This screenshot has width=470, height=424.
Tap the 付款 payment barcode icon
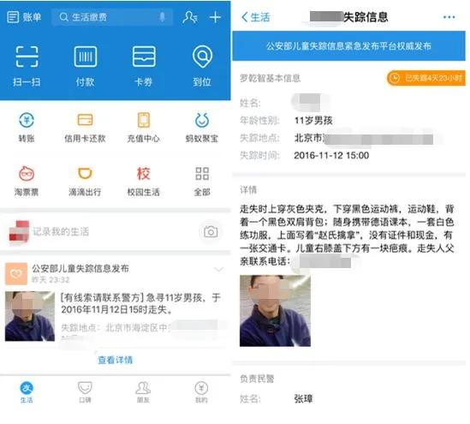[85, 57]
